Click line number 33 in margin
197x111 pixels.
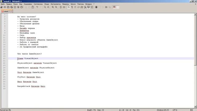click(x=4, y=88)
